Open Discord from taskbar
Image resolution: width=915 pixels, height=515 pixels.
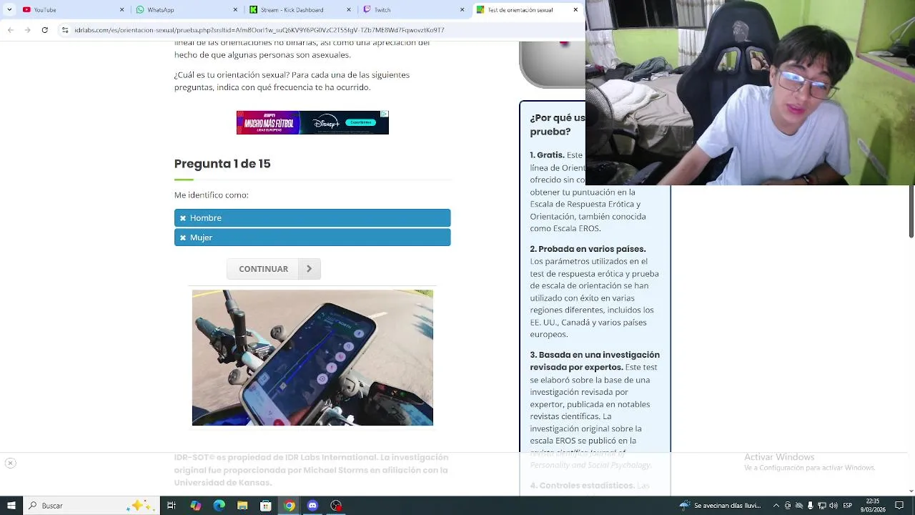click(312, 506)
